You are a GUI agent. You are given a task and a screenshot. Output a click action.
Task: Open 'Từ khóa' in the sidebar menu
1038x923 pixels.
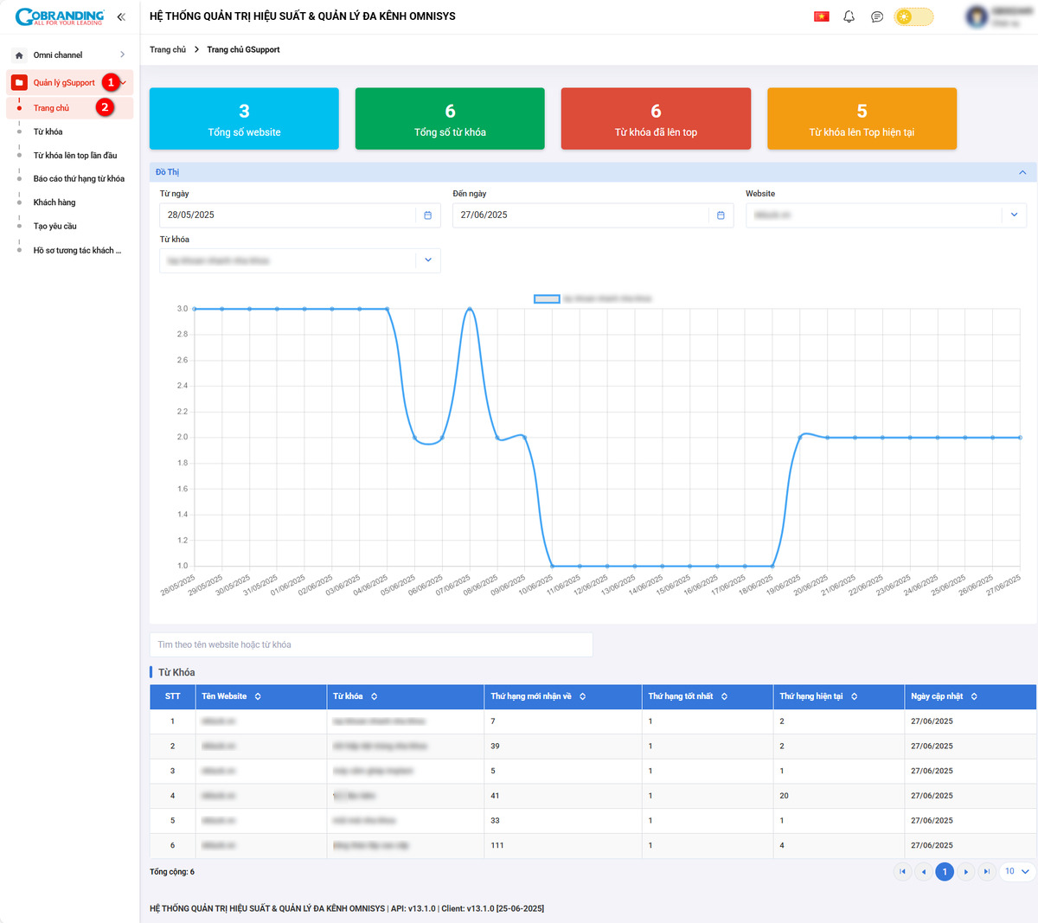tap(48, 132)
